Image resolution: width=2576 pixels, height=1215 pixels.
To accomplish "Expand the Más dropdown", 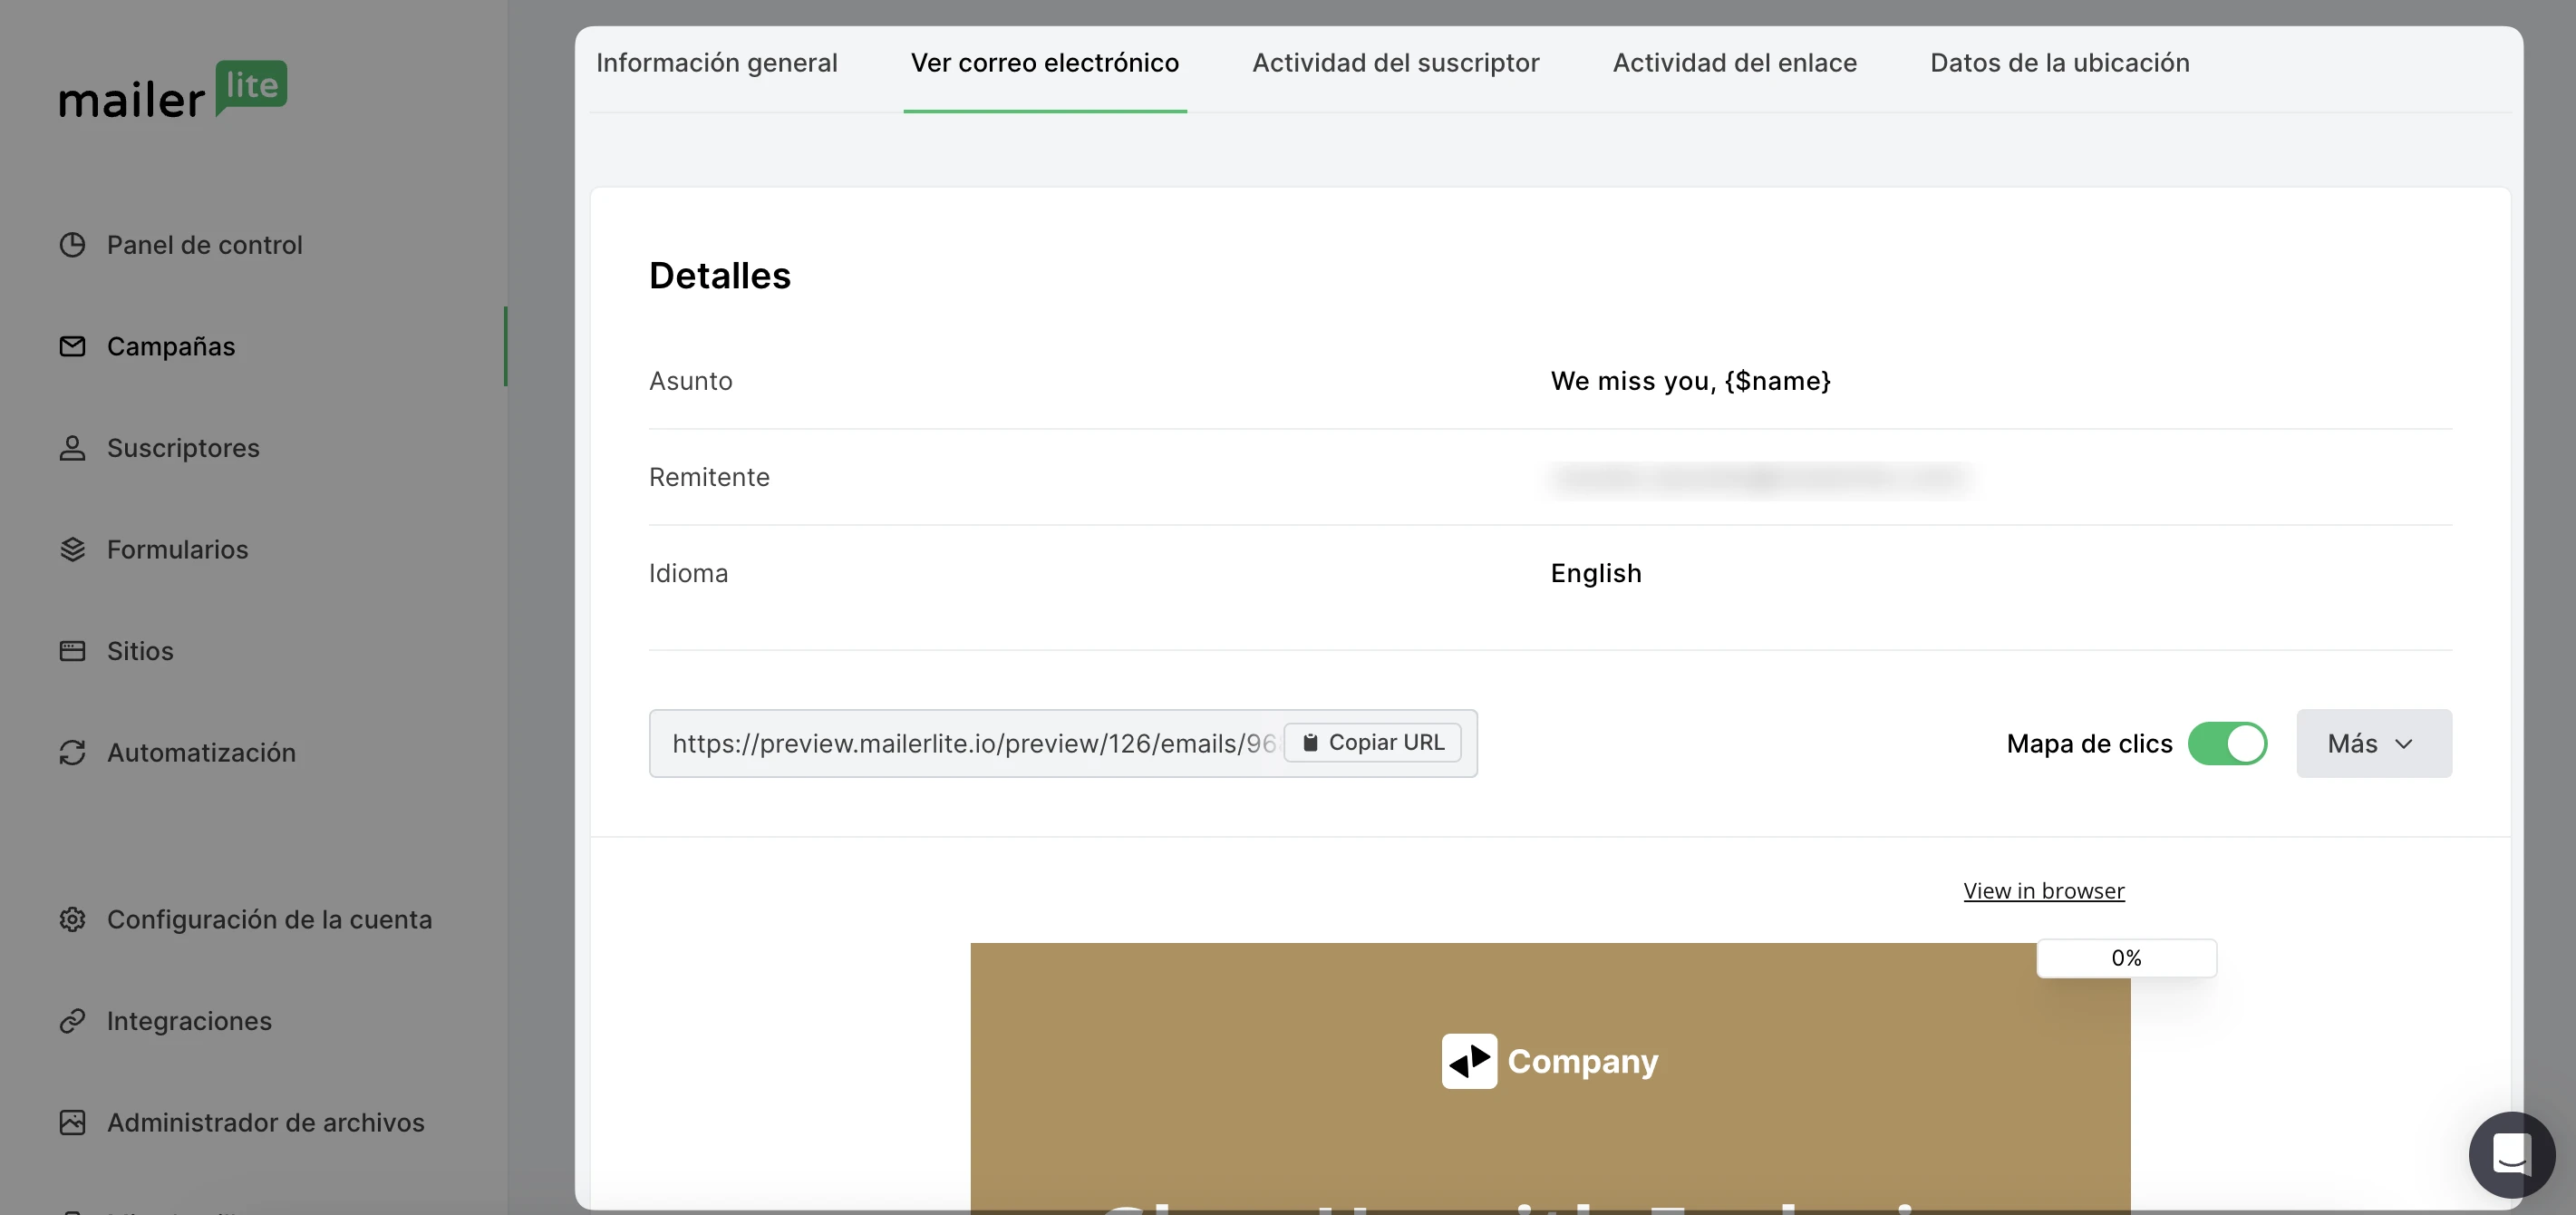I will coord(2373,743).
